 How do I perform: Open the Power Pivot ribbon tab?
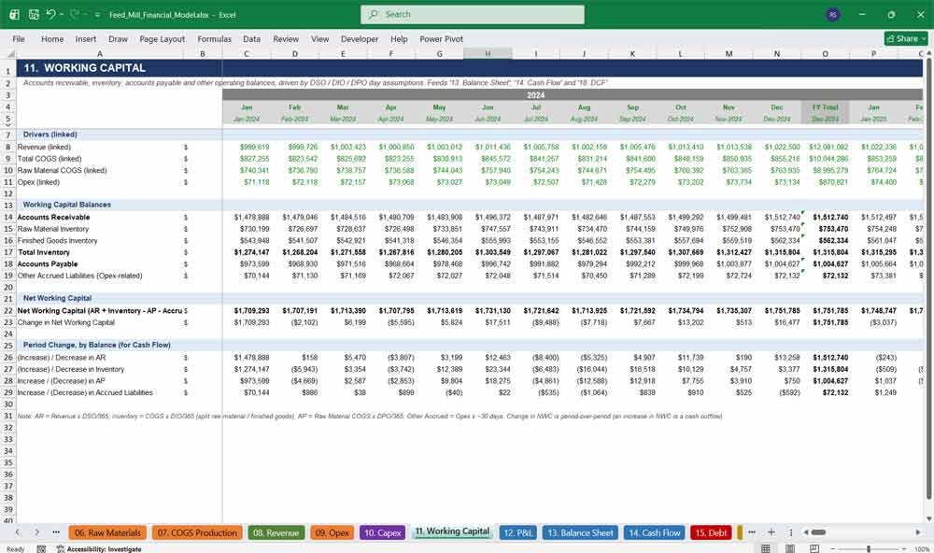click(442, 38)
